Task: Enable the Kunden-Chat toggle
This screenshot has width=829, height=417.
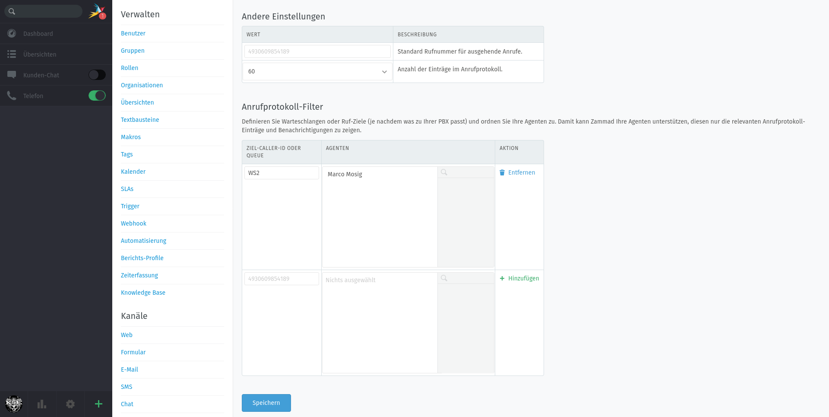Action: (x=97, y=75)
